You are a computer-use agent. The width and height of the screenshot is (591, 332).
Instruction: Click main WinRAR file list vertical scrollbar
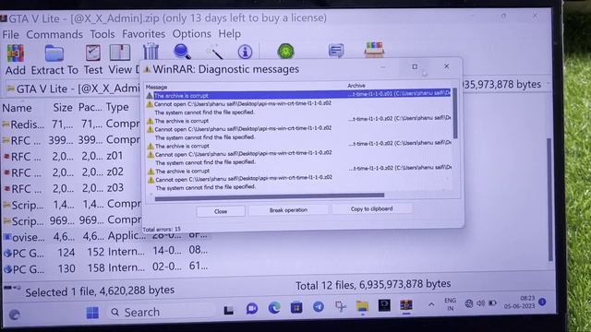point(550,199)
